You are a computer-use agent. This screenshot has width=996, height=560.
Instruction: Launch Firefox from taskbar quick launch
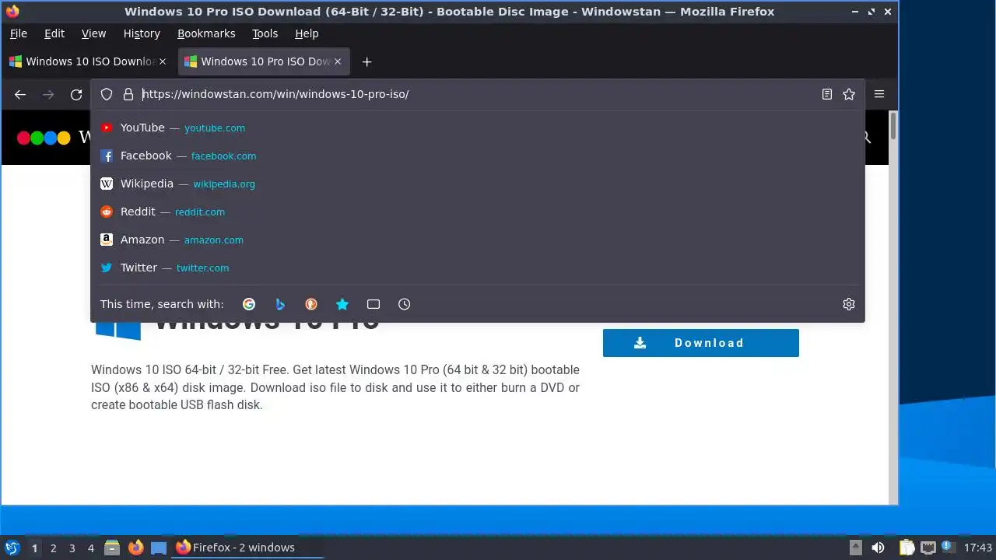coord(135,548)
